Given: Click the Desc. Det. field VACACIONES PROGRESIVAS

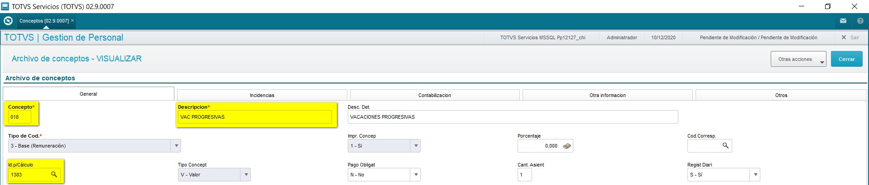Looking at the screenshot, I should [513, 117].
